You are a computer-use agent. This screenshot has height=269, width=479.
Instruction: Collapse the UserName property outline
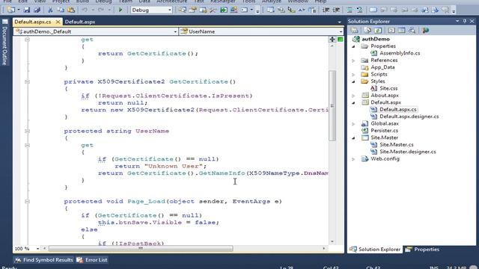pyautogui.click(x=27, y=132)
